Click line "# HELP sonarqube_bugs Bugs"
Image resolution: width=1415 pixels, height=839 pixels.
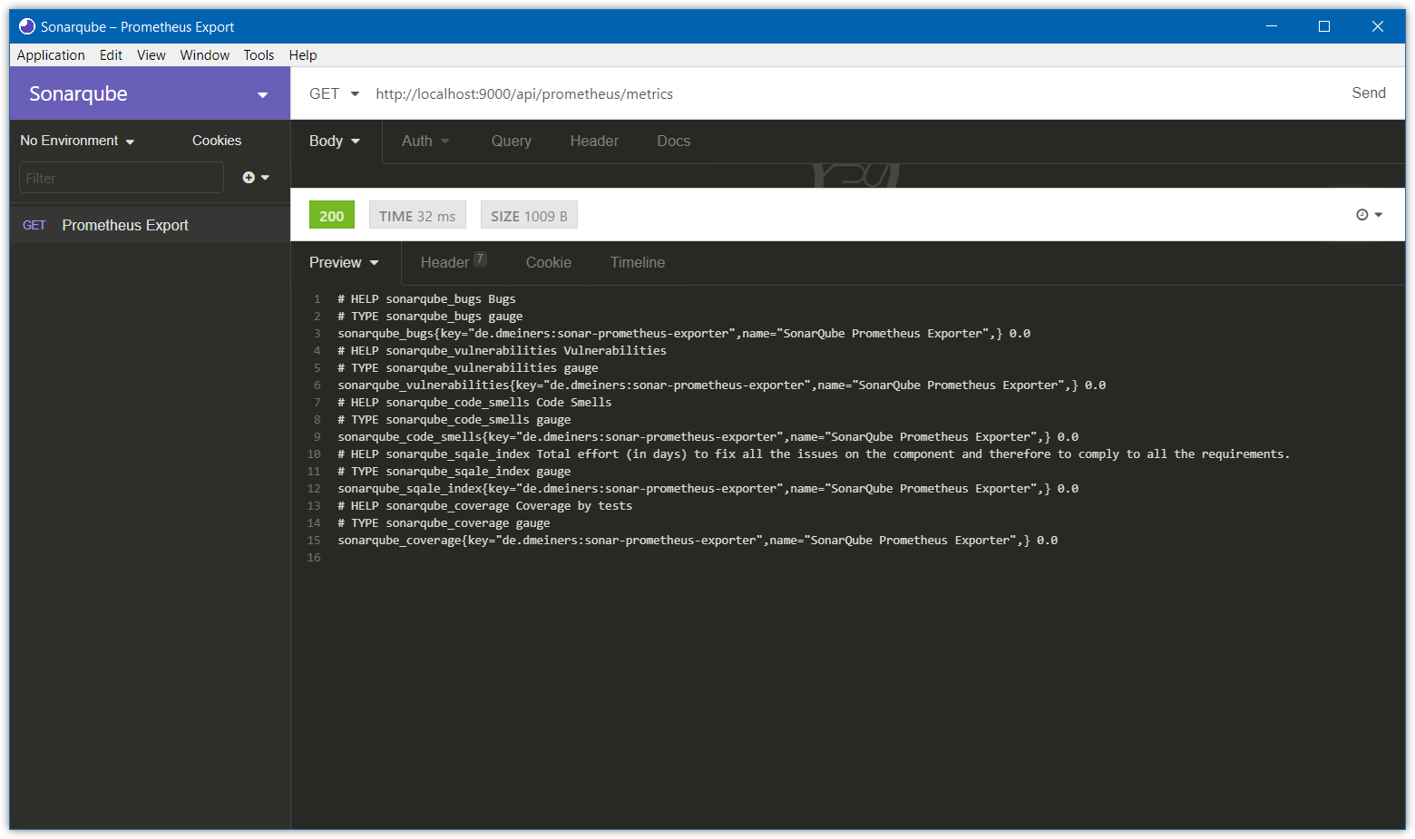click(426, 298)
